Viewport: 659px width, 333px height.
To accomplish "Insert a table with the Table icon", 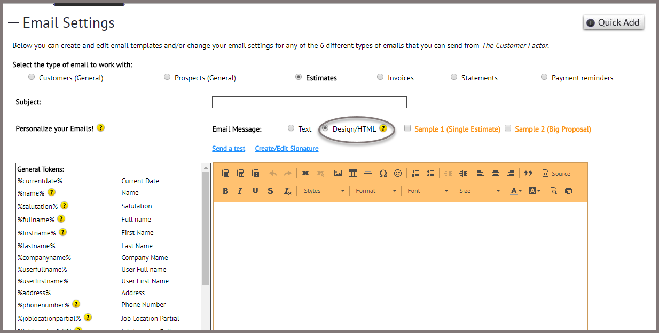I will coord(353,173).
